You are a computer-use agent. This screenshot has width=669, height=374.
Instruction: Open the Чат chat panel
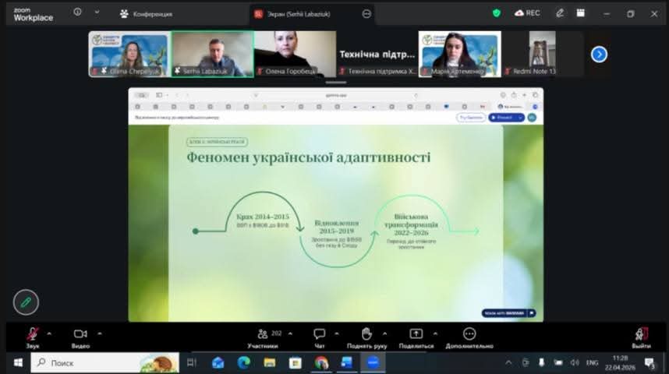pos(319,334)
